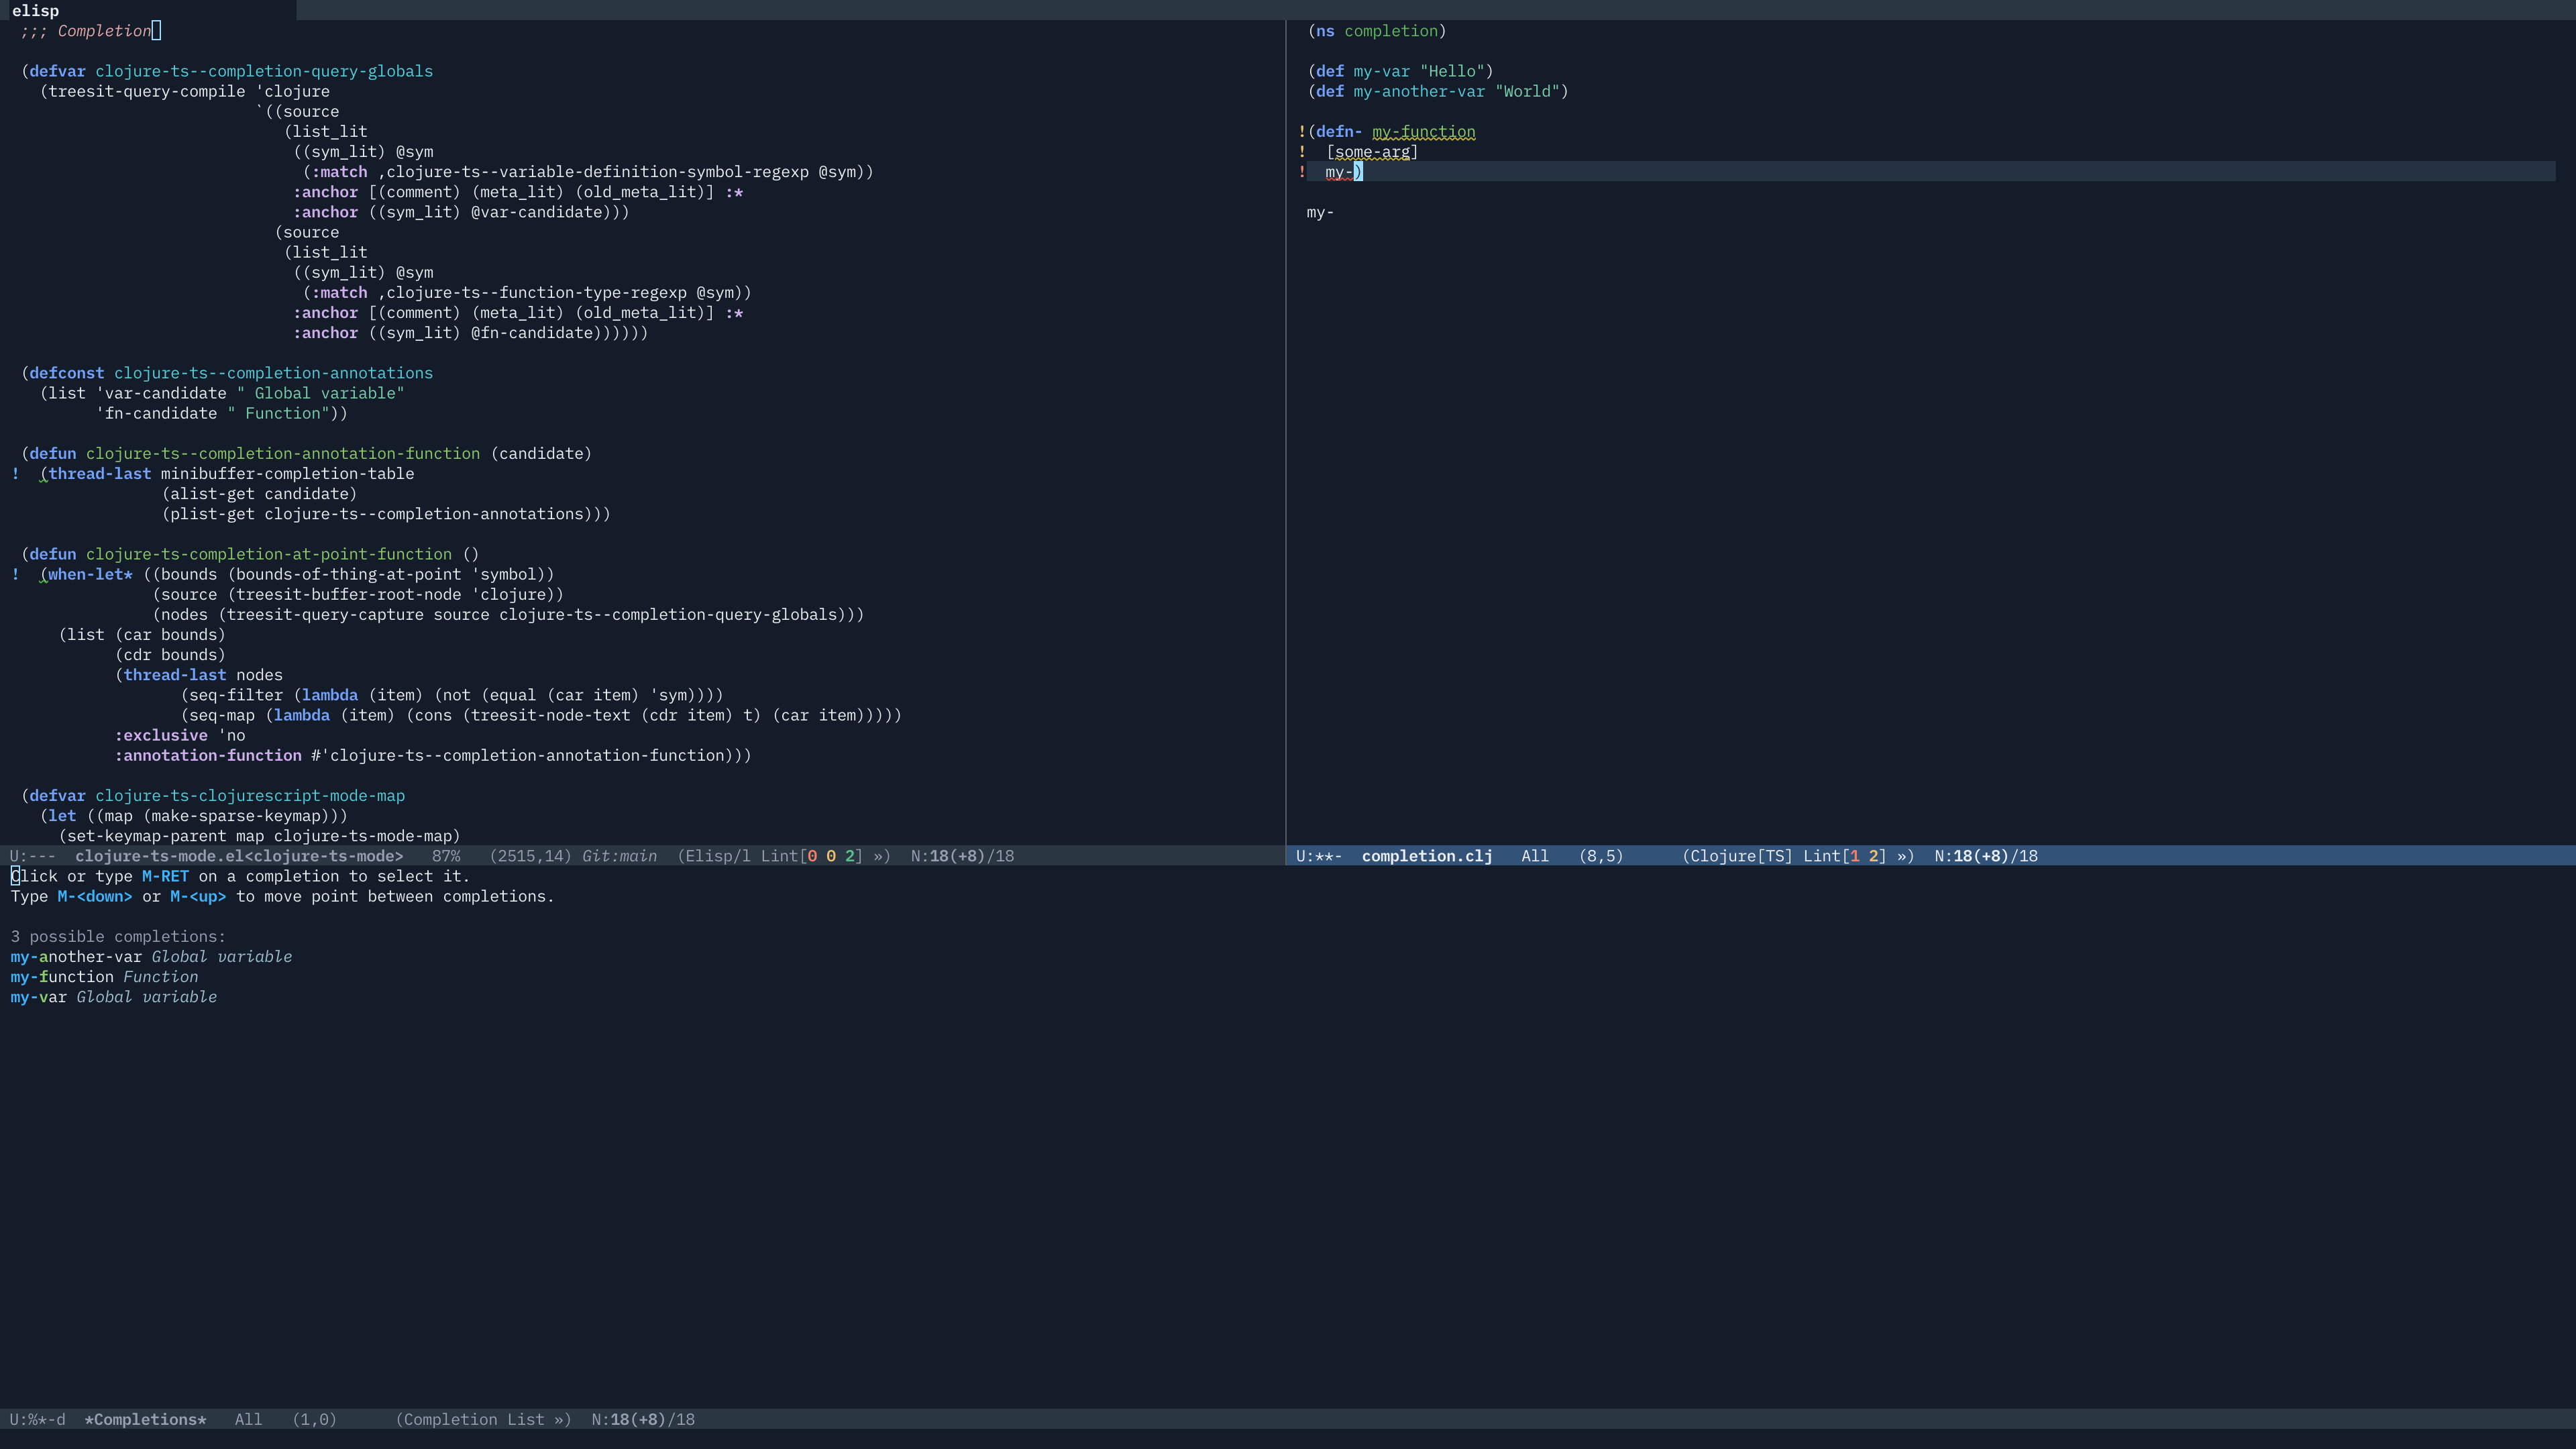Click 'M-RET' key hint in Completions buffer
This screenshot has height=1449, width=2576.
point(165,876)
